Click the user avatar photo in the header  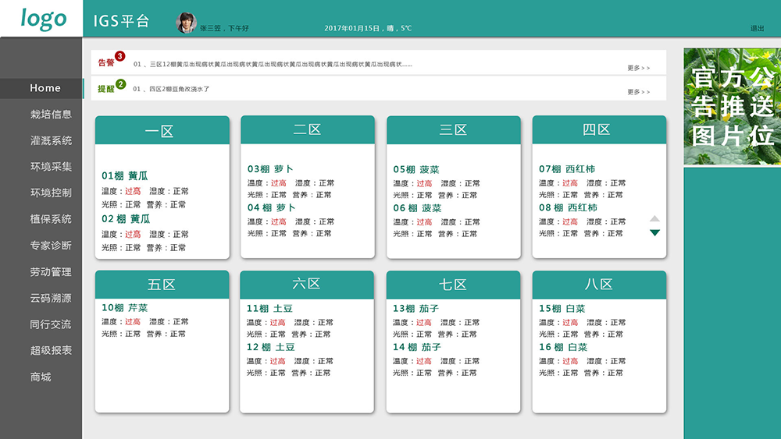187,23
